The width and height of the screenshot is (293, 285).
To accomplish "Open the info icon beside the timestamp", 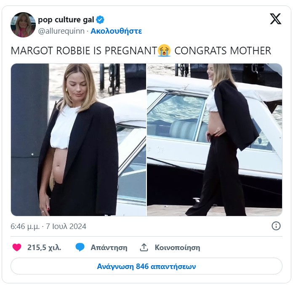I will (276, 226).
